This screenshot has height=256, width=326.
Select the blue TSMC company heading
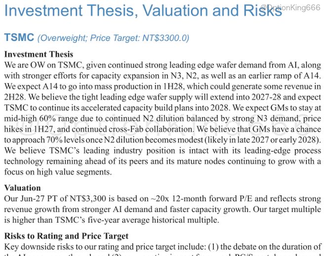pyautogui.click(x=19, y=37)
